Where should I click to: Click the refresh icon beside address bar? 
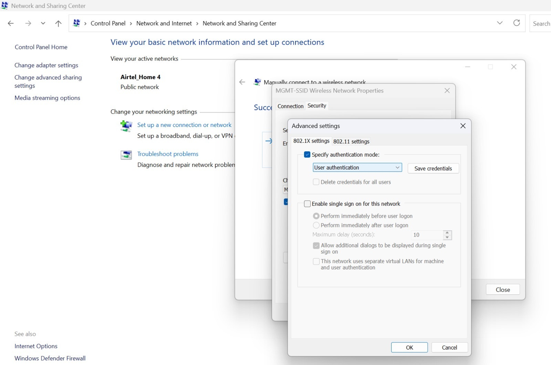tap(517, 23)
